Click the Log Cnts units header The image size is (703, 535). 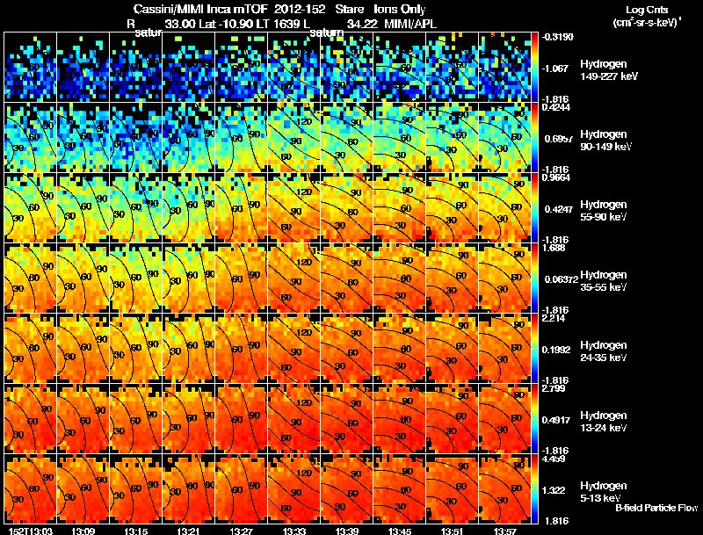click(647, 16)
